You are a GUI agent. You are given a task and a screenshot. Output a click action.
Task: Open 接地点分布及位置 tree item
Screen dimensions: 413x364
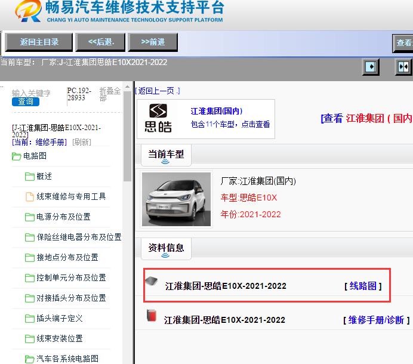pyautogui.click(x=67, y=257)
